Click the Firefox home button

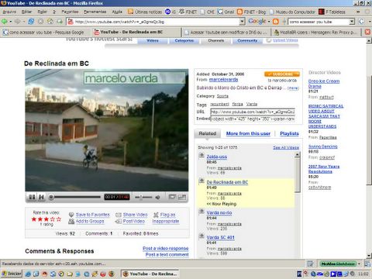50,22
